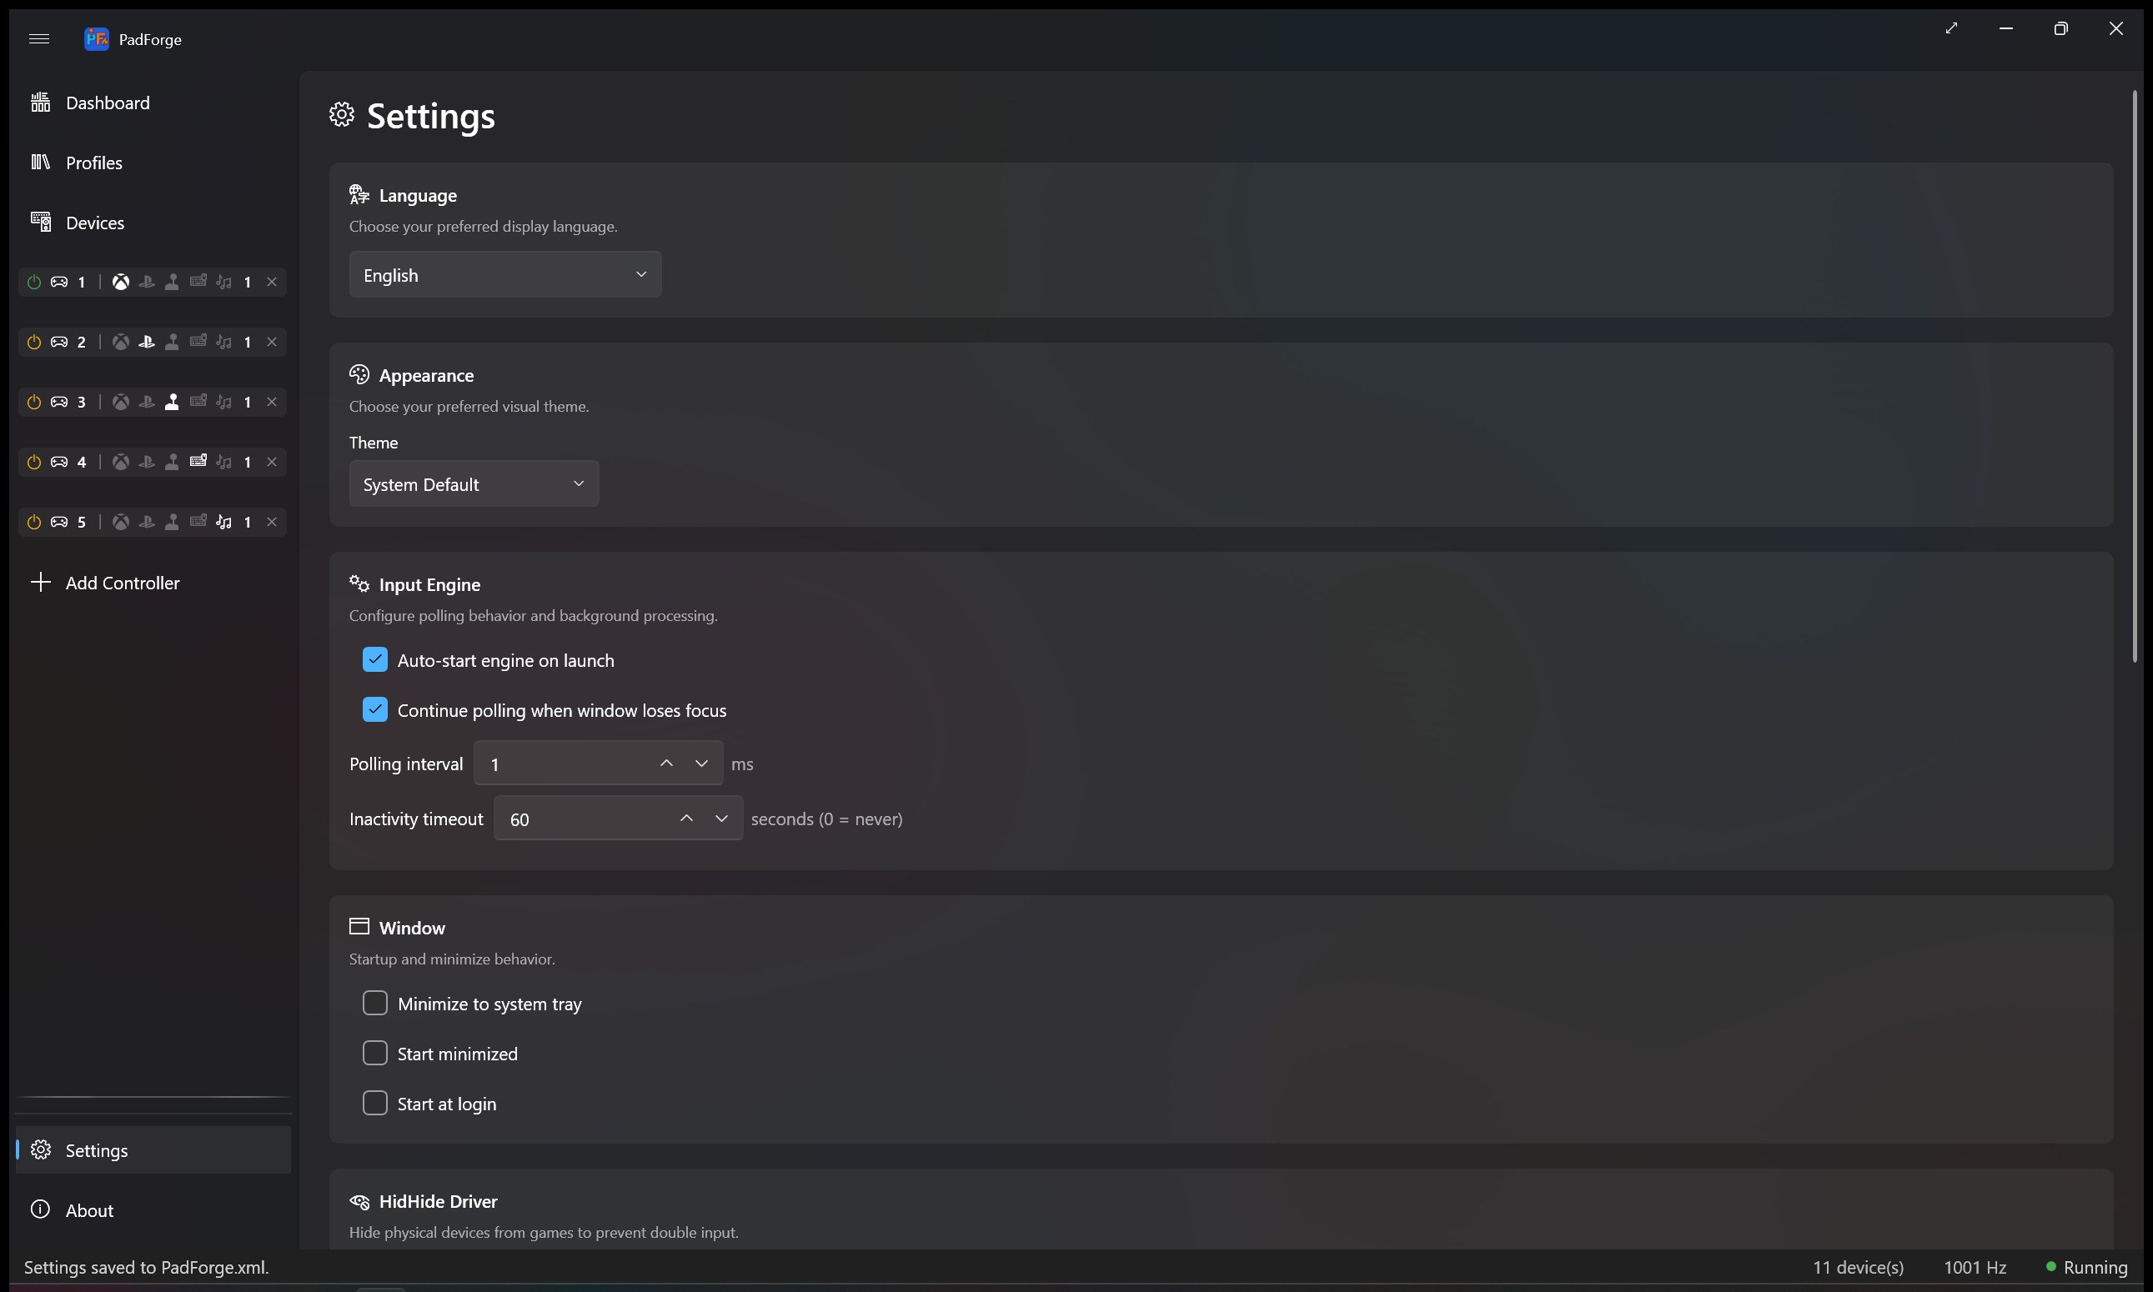Increase the polling interval value

coord(666,764)
